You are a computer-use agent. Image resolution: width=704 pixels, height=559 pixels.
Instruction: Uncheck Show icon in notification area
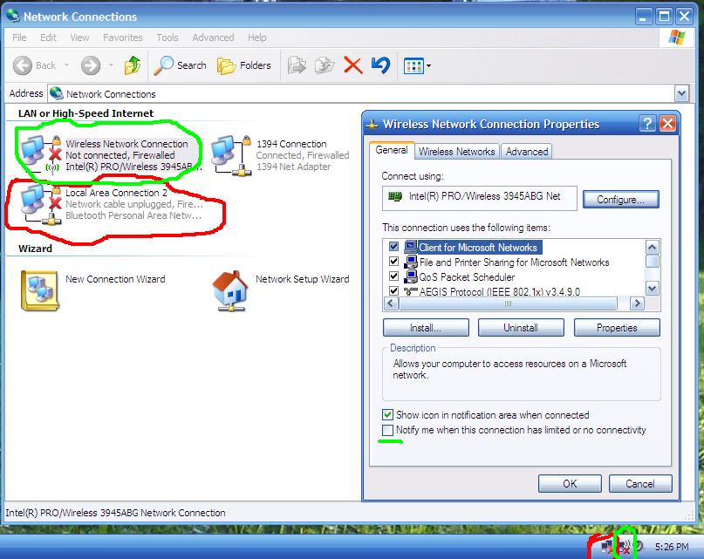[x=387, y=414]
